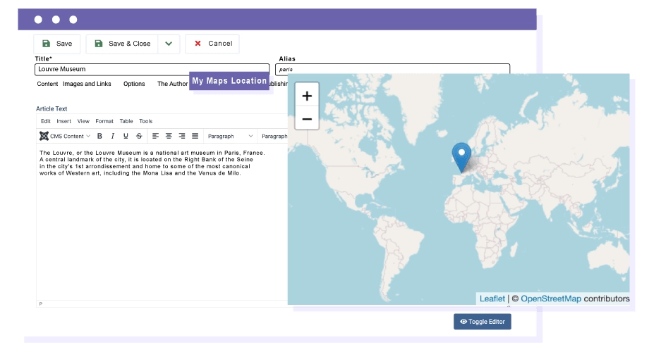
Task: Select the My Maps Location tab
Action: coord(229,81)
